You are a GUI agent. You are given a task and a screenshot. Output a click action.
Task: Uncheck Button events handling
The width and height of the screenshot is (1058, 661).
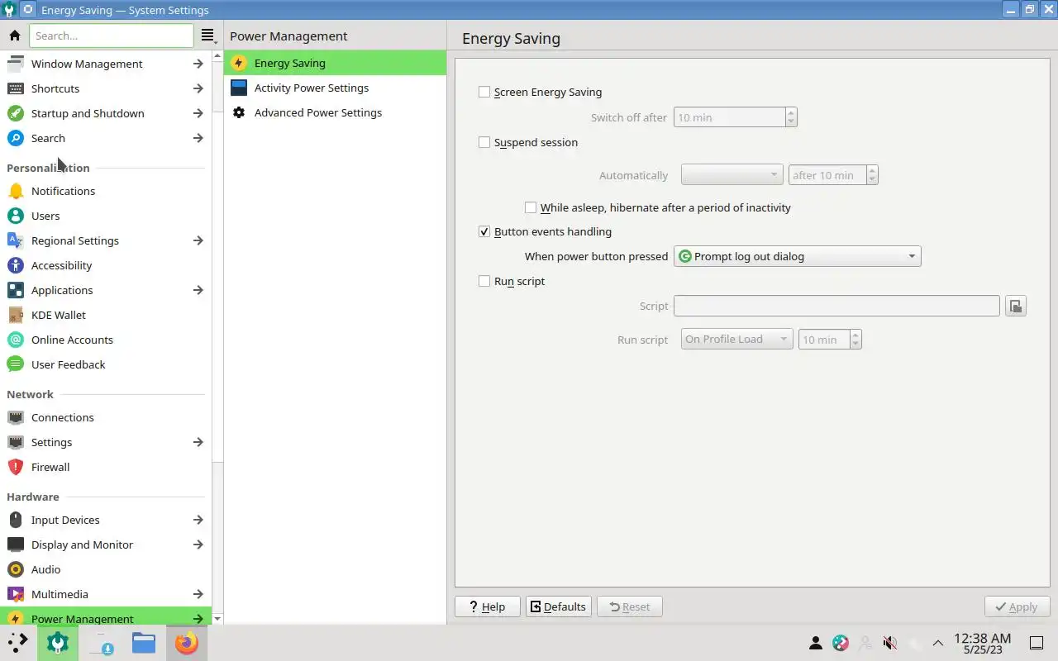click(484, 231)
